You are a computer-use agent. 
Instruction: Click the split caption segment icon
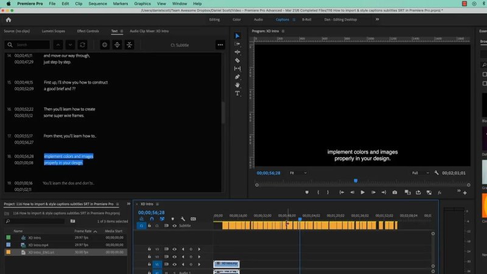117,44
